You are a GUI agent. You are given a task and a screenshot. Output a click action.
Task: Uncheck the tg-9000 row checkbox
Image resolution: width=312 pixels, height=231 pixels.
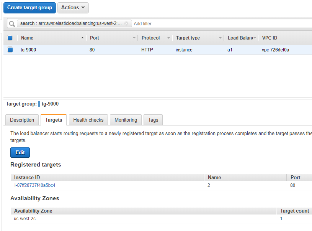[10, 49]
